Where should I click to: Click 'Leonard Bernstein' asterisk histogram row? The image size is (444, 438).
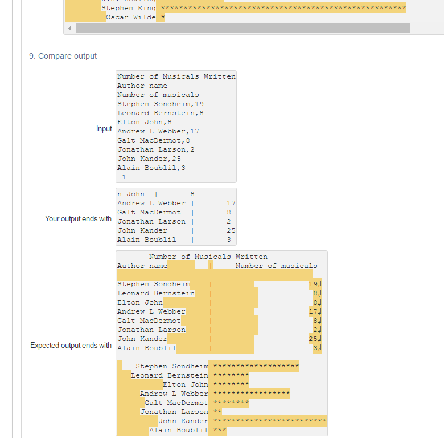[x=190, y=375]
